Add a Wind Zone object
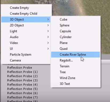The width and height of the screenshot is (110, 102). pyautogui.click(x=76, y=78)
